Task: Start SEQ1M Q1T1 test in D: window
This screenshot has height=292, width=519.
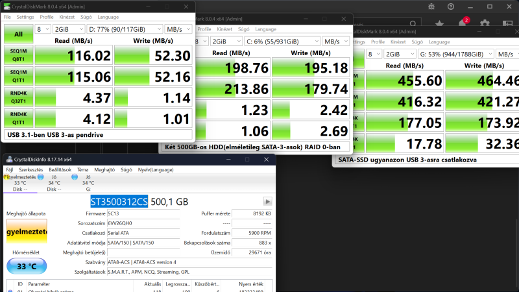Action: tap(19, 76)
